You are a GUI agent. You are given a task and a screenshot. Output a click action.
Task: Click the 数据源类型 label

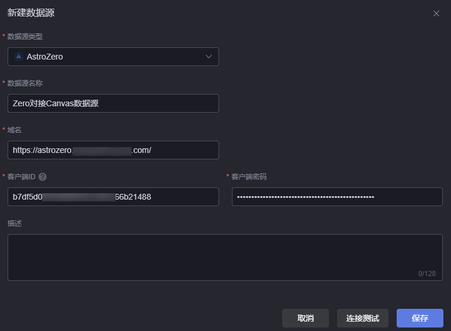pos(25,37)
